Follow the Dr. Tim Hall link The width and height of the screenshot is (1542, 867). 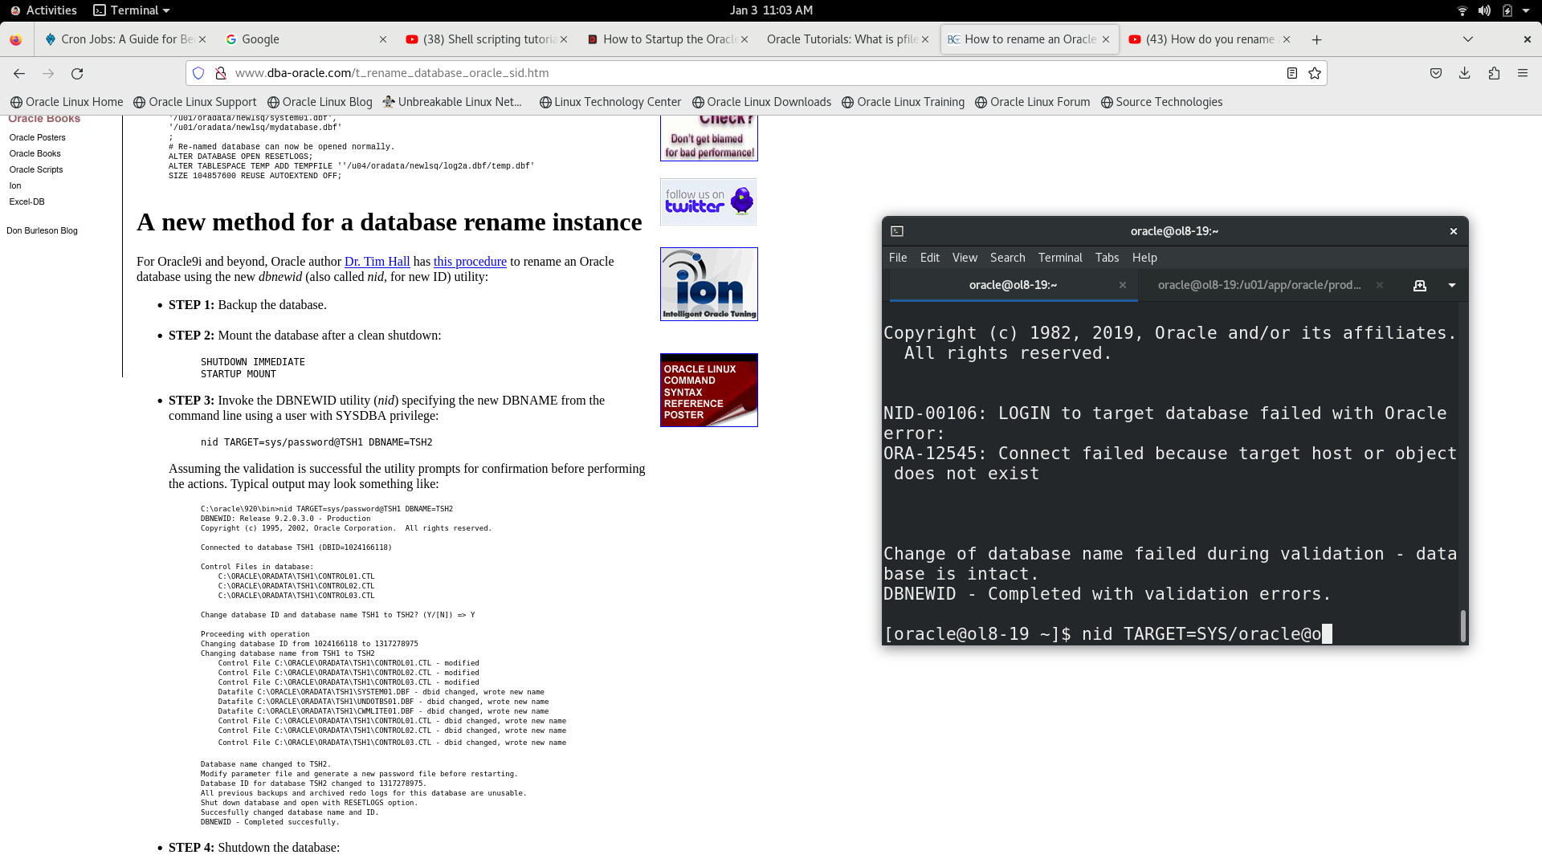click(377, 262)
